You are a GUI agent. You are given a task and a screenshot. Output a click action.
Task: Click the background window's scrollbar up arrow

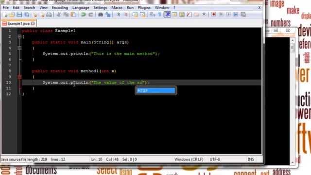tap(293, 40)
